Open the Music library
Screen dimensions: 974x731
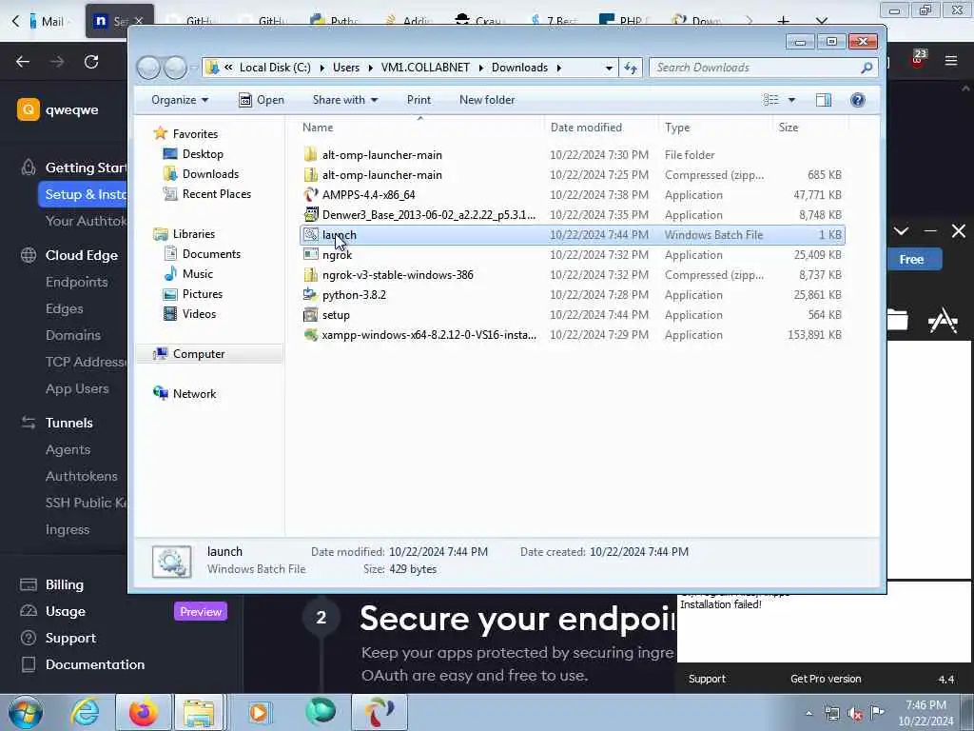pyautogui.click(x=198, y=273)
